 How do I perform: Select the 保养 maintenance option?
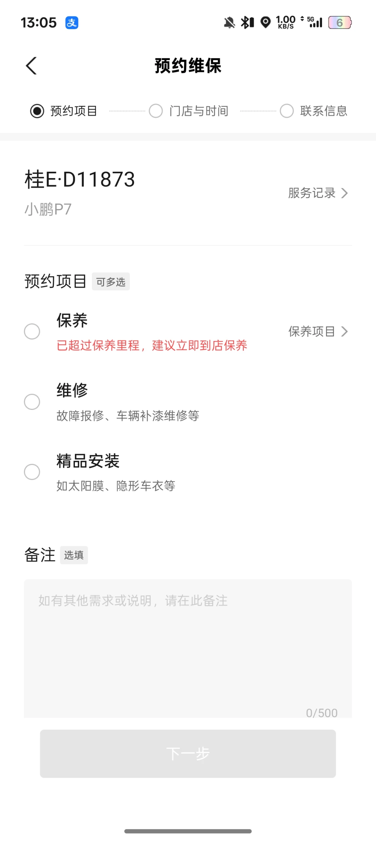[x=32, y=331]
